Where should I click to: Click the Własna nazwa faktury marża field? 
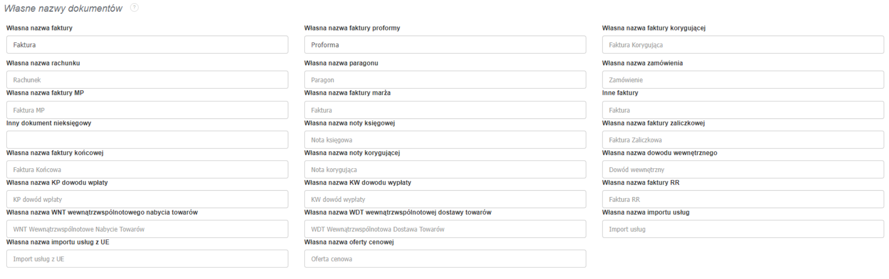(x=444, y=110)
